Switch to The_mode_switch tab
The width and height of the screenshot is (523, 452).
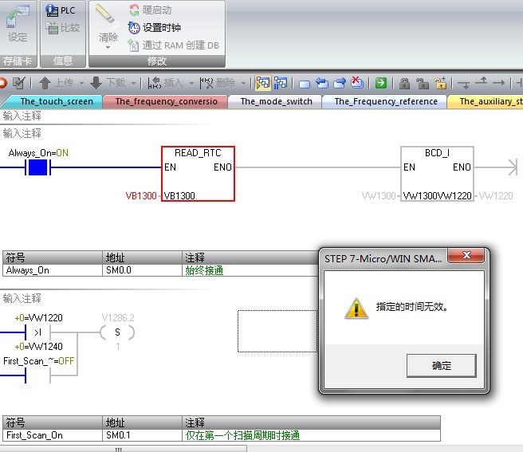pyautogui.click(x=276, y=101)
